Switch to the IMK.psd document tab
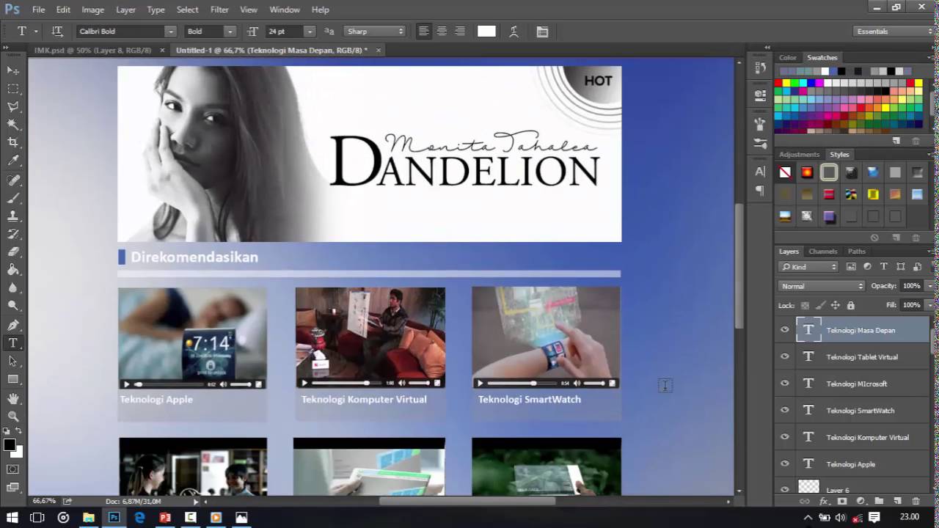 click(x=92, y=51)
